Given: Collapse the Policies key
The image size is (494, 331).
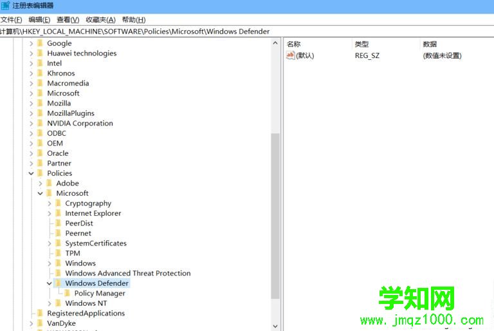Looking at the screenshot, I should coord(31,173).
